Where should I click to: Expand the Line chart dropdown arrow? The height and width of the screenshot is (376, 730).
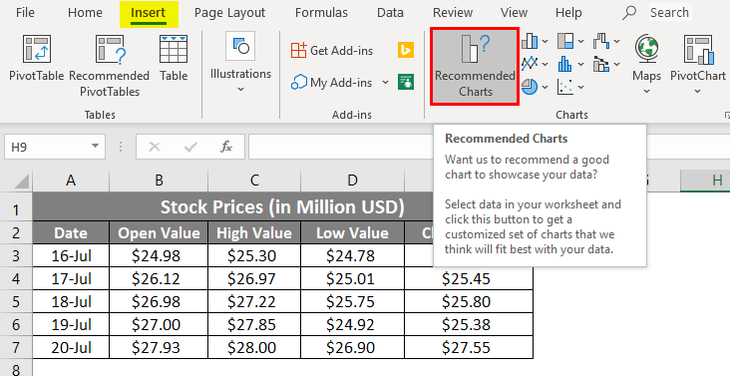(x=546, y=64)
